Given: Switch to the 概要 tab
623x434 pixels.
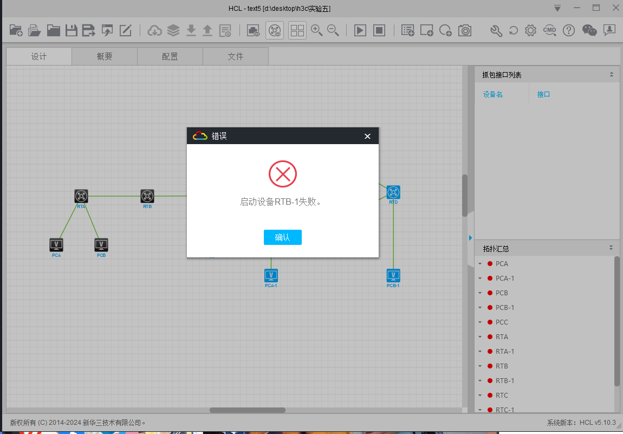Looking at the screenshot, I should 105,56.
